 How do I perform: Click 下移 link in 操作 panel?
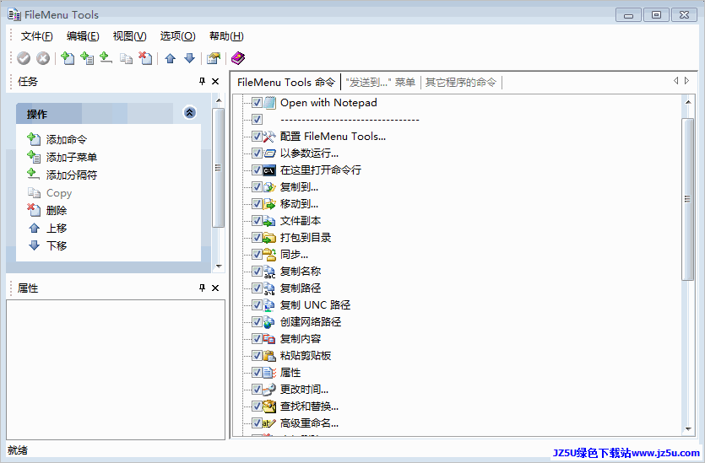coord(57,245)
